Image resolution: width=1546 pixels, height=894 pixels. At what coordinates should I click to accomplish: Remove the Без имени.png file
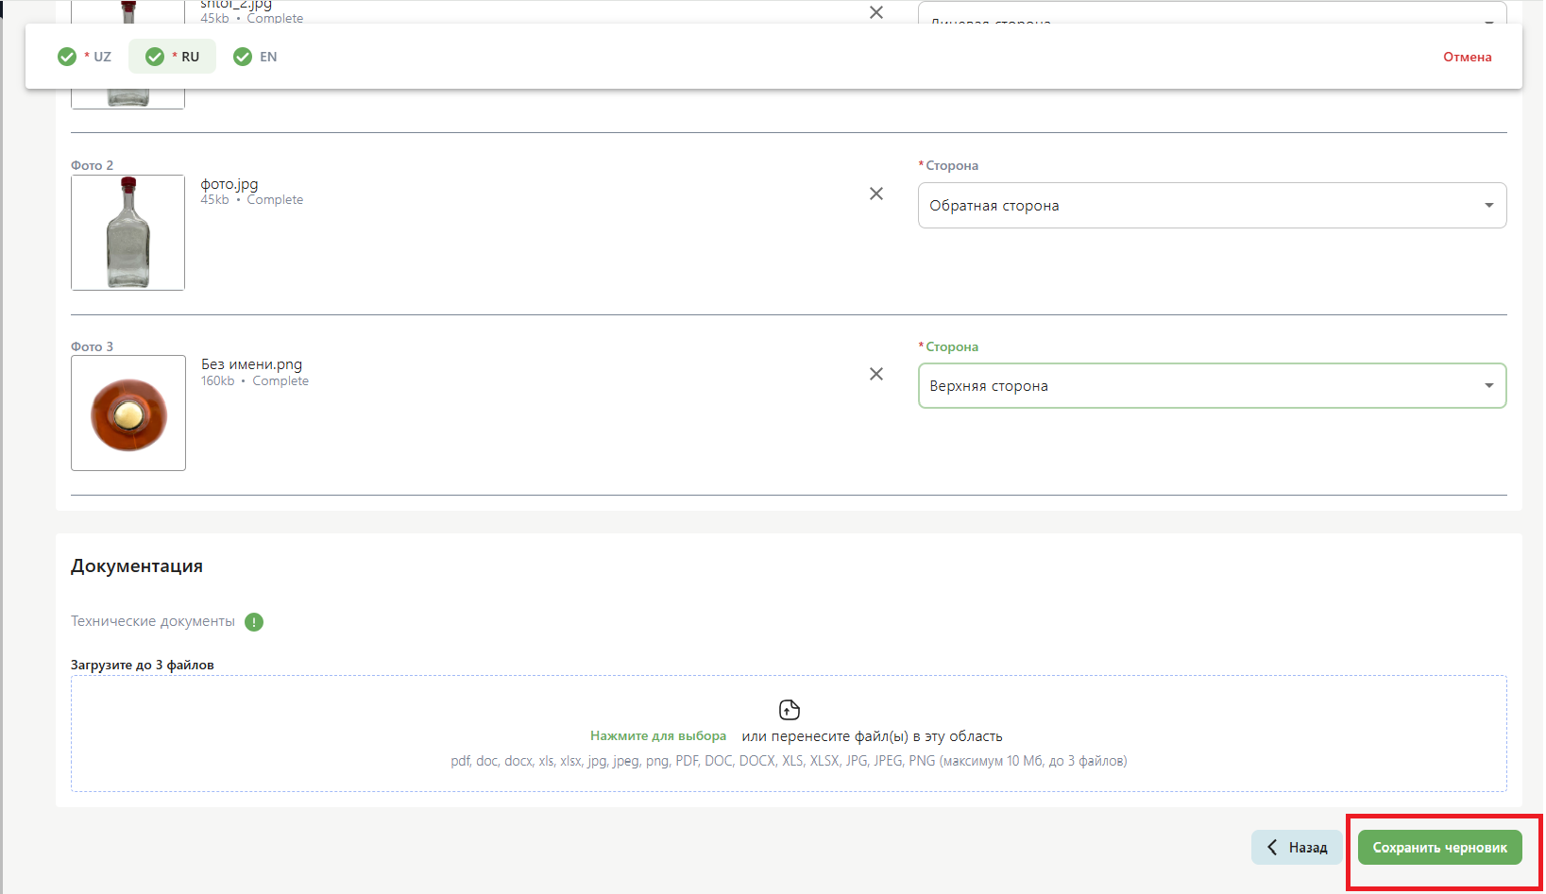876,374
